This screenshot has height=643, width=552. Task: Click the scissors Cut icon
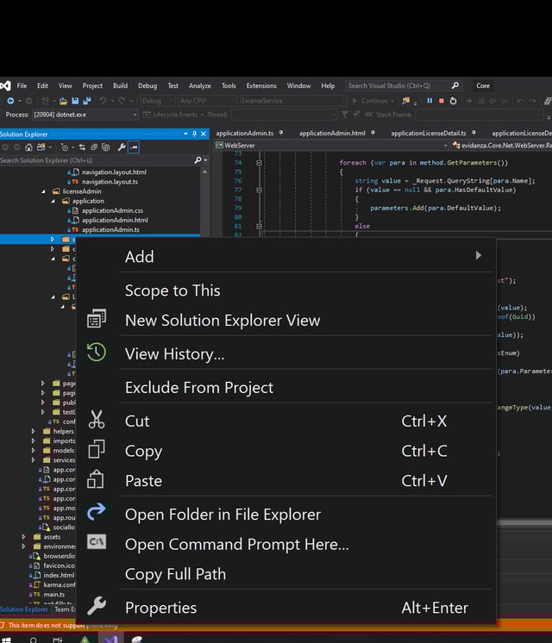[x=97, y=420]
